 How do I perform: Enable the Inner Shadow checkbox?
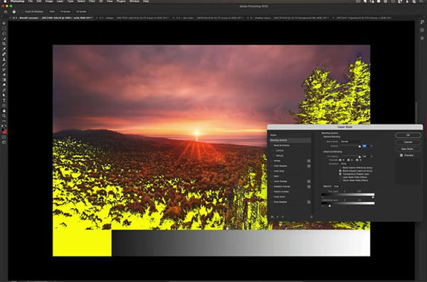[272, 166]
